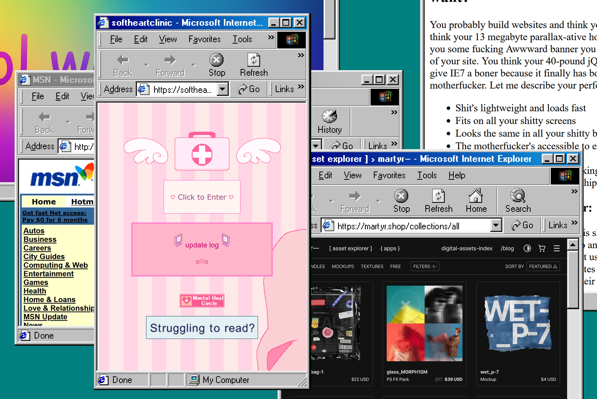Open Favorites menu in softheartclinic window
The width and height of the screenshot is (597, 399).
tap(204, 39)
